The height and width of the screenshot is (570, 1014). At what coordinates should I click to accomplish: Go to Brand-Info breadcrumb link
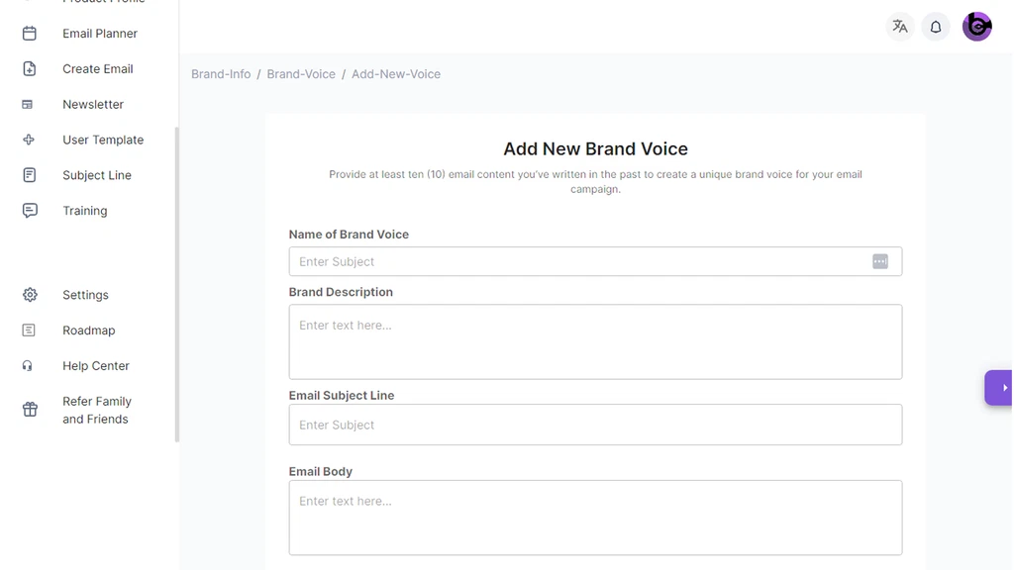coord(221,74)
